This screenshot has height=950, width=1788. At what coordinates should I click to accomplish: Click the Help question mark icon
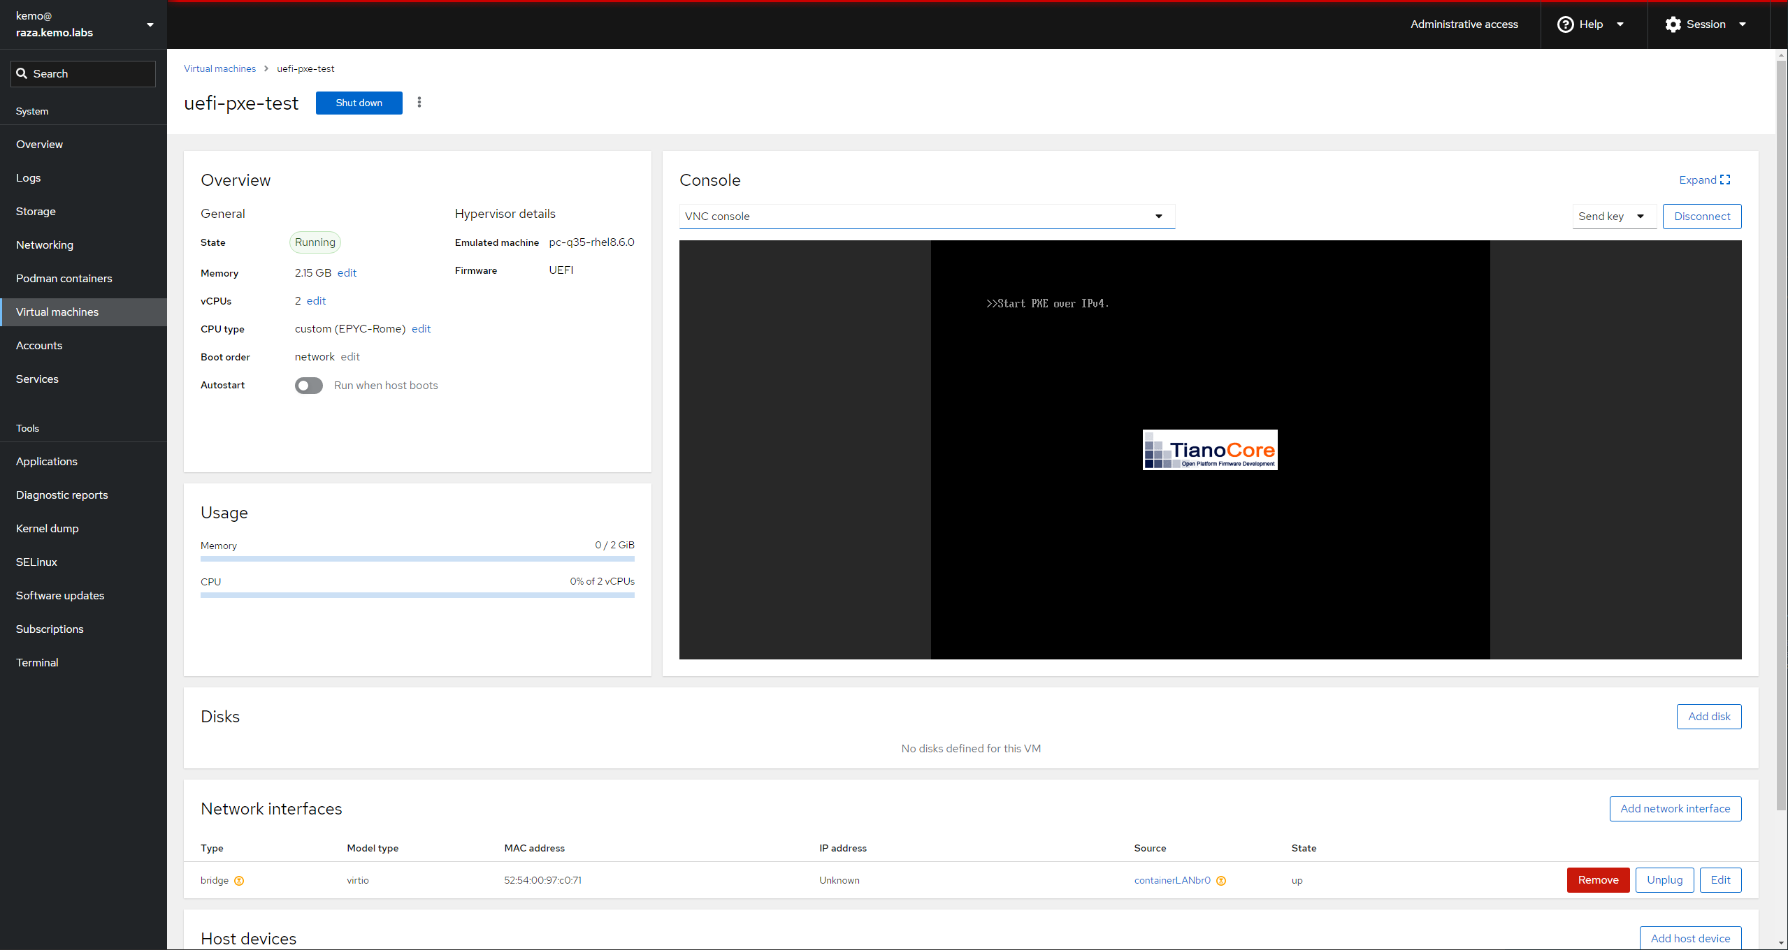[x=1566, y=24]
